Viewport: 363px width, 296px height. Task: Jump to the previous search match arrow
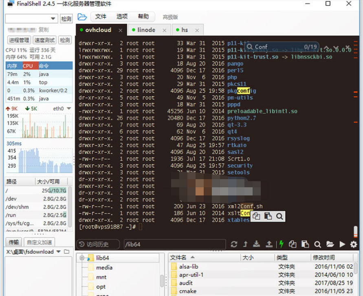click(326, 47)
